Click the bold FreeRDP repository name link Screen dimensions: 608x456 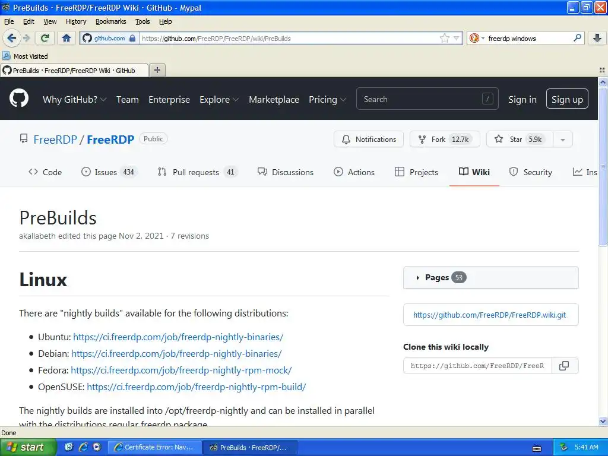click(110, 139)
